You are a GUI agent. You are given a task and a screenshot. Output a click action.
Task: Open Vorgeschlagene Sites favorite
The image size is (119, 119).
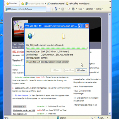pyautogui.click(x=35, y=4)
